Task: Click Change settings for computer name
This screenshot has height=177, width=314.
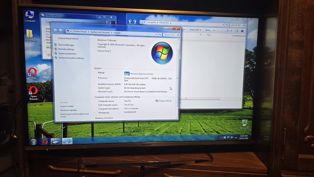Action: click(165, 101)
